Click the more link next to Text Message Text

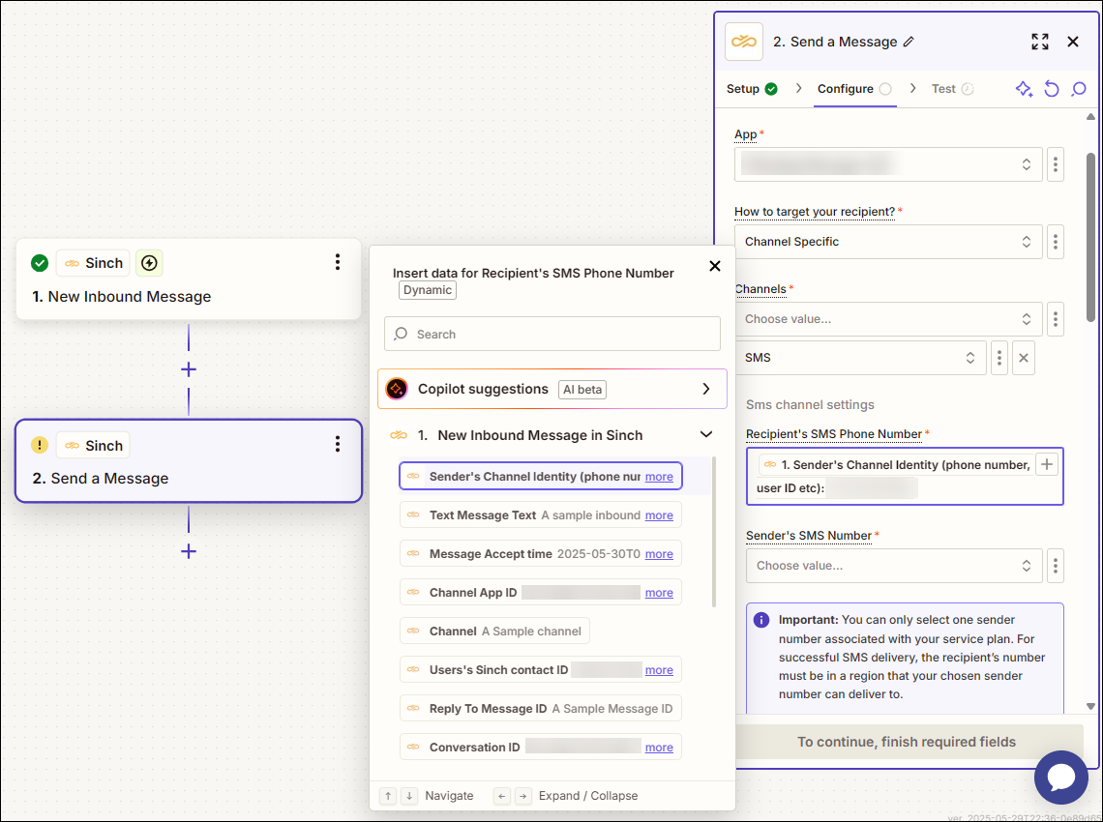(659, 514)
